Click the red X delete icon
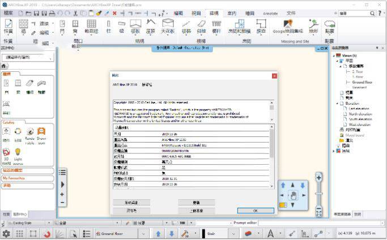The height and width of the screenshot is (240, 387). pos(114,13)
